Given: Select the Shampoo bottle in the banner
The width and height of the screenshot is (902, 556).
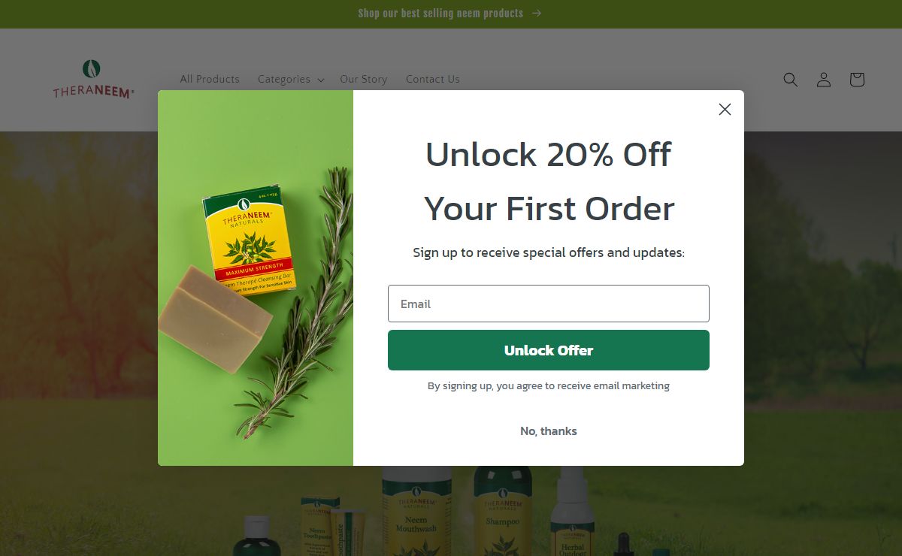Looking at the screenshot, I should 503,511.
